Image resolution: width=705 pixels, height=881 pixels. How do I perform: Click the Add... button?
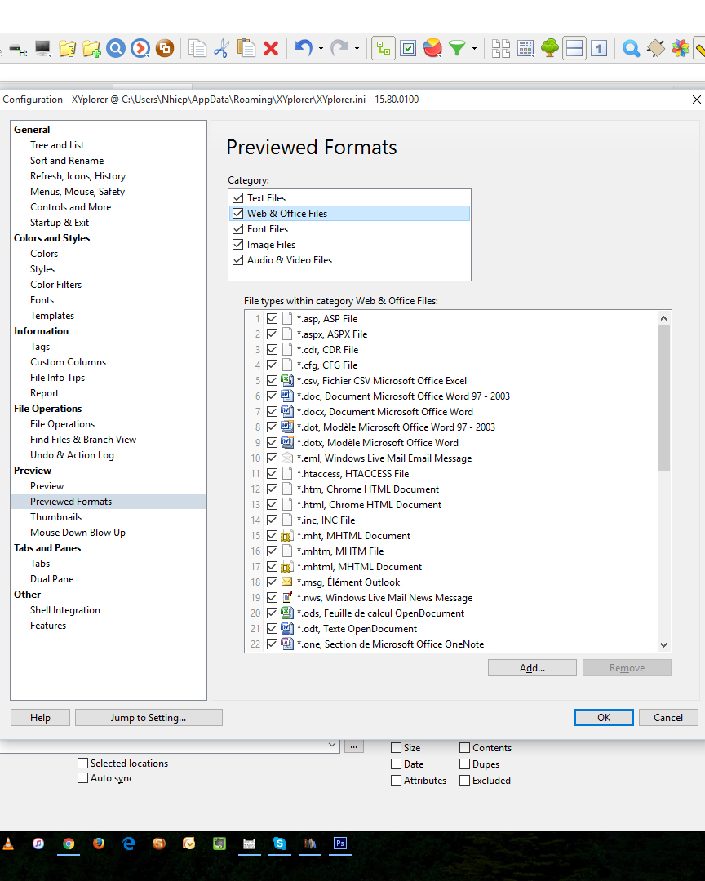(532, 668)
